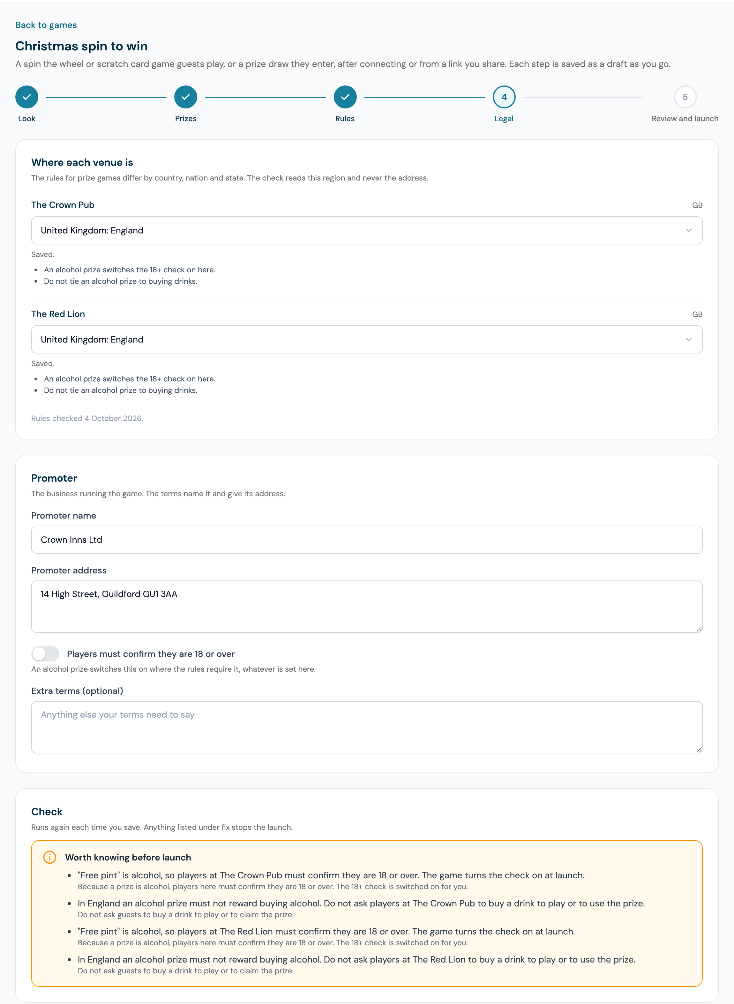Click the Legal step number 4 circle
734x1004 pixels.
[x=504, y=97]
